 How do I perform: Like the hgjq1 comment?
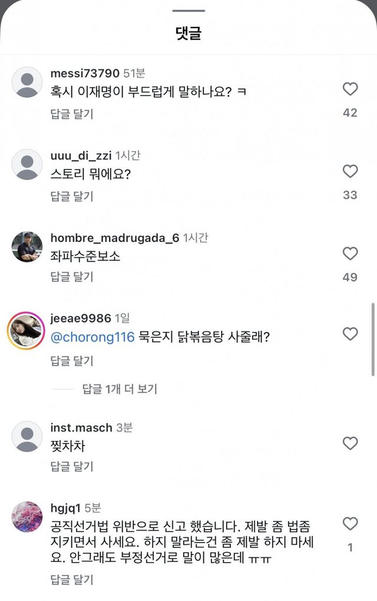tap(350, 524)
